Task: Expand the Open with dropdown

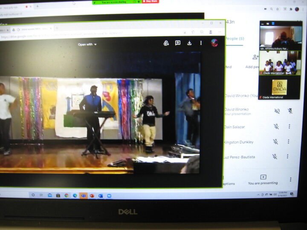Action: 87,44
